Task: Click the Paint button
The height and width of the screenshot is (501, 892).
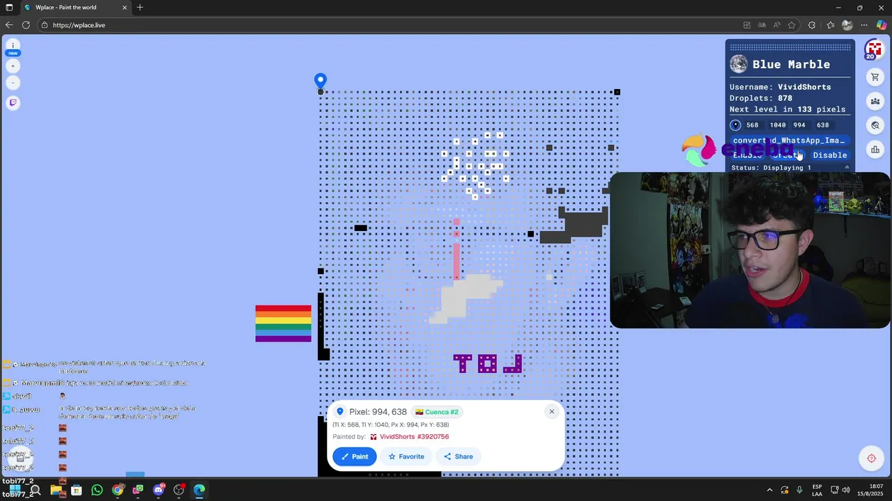Action: point(354,456)
